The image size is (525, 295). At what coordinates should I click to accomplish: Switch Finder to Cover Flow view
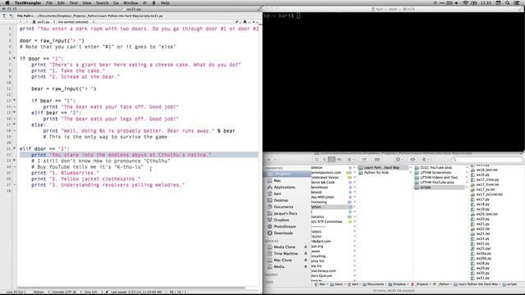pyautogui.click(x=339, y=160)
